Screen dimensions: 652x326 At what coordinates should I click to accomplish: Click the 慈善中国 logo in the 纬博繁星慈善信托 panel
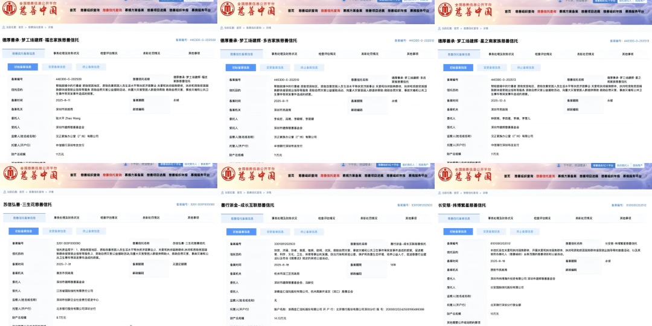[x=465, y=173]
